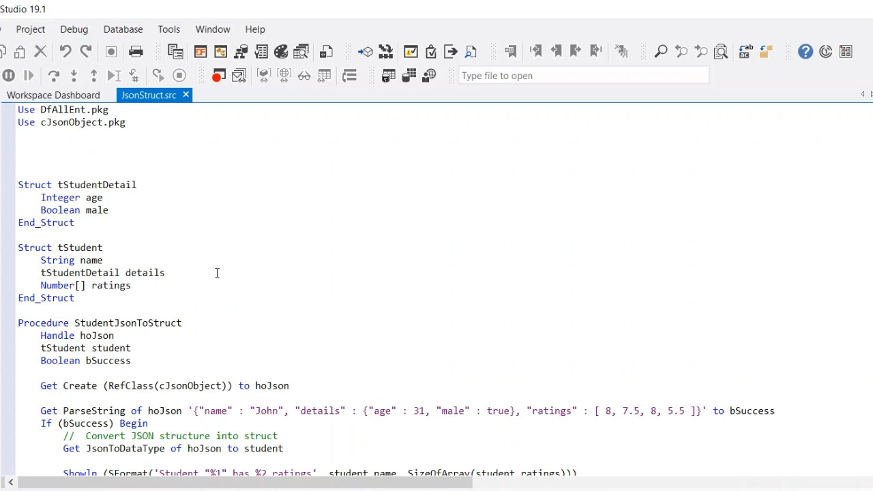This screenshot has height=491, width=873.
Task: Toggle bookmark on the current line
Action: (x=510, y=52)
